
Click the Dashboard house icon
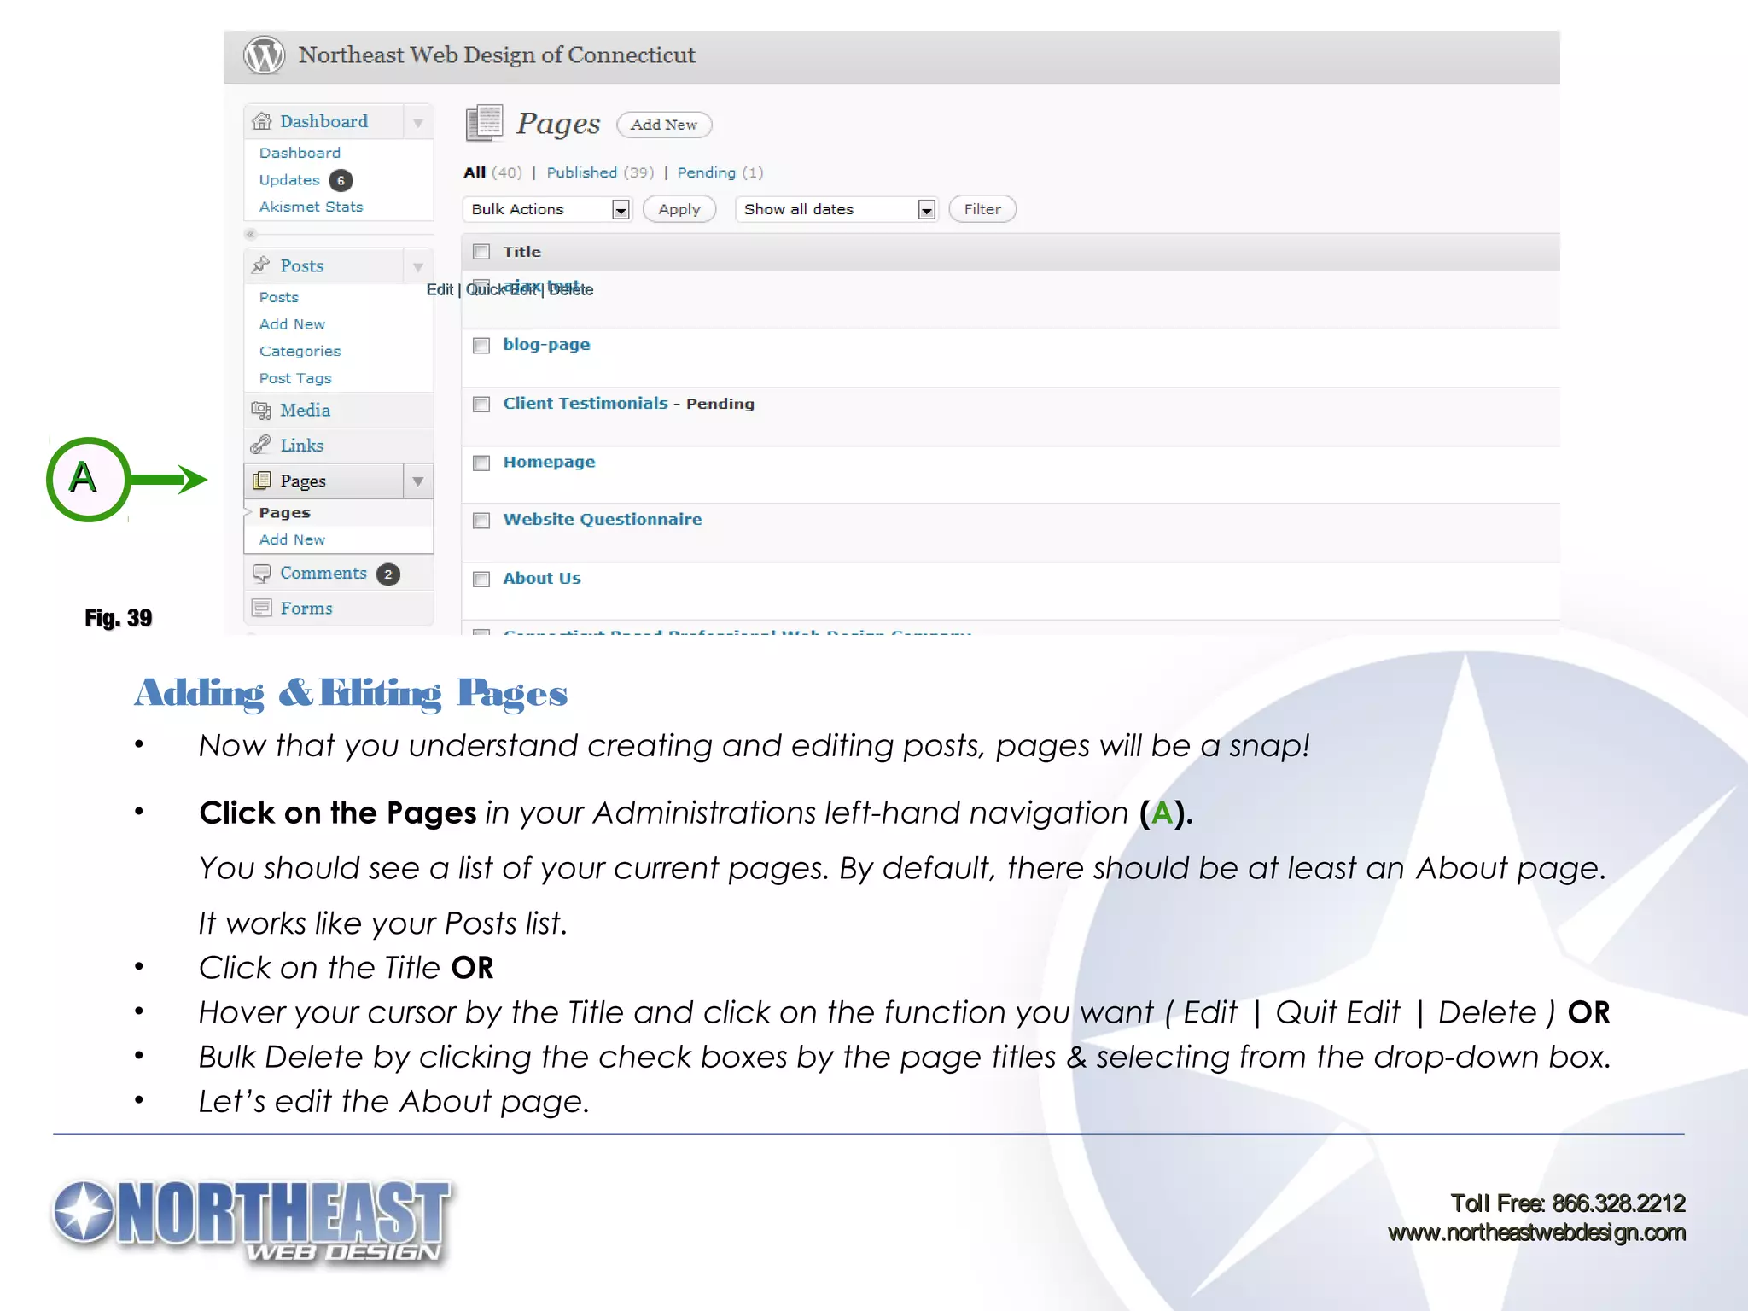[x=261, y=121]
